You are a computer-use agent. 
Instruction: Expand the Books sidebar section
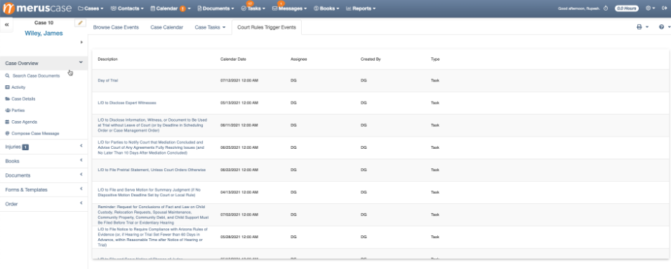tap(44, 161)
